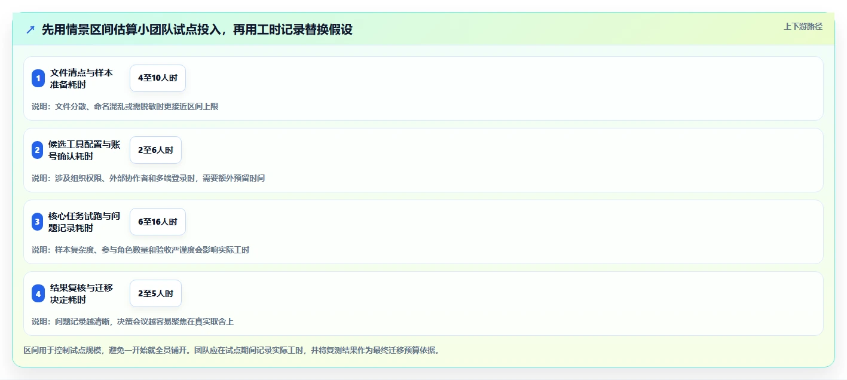Click the arrow icon beside the heading
The height and width of the screenshot is (380, 847).
pyautogui.click(x=30, y=29)
